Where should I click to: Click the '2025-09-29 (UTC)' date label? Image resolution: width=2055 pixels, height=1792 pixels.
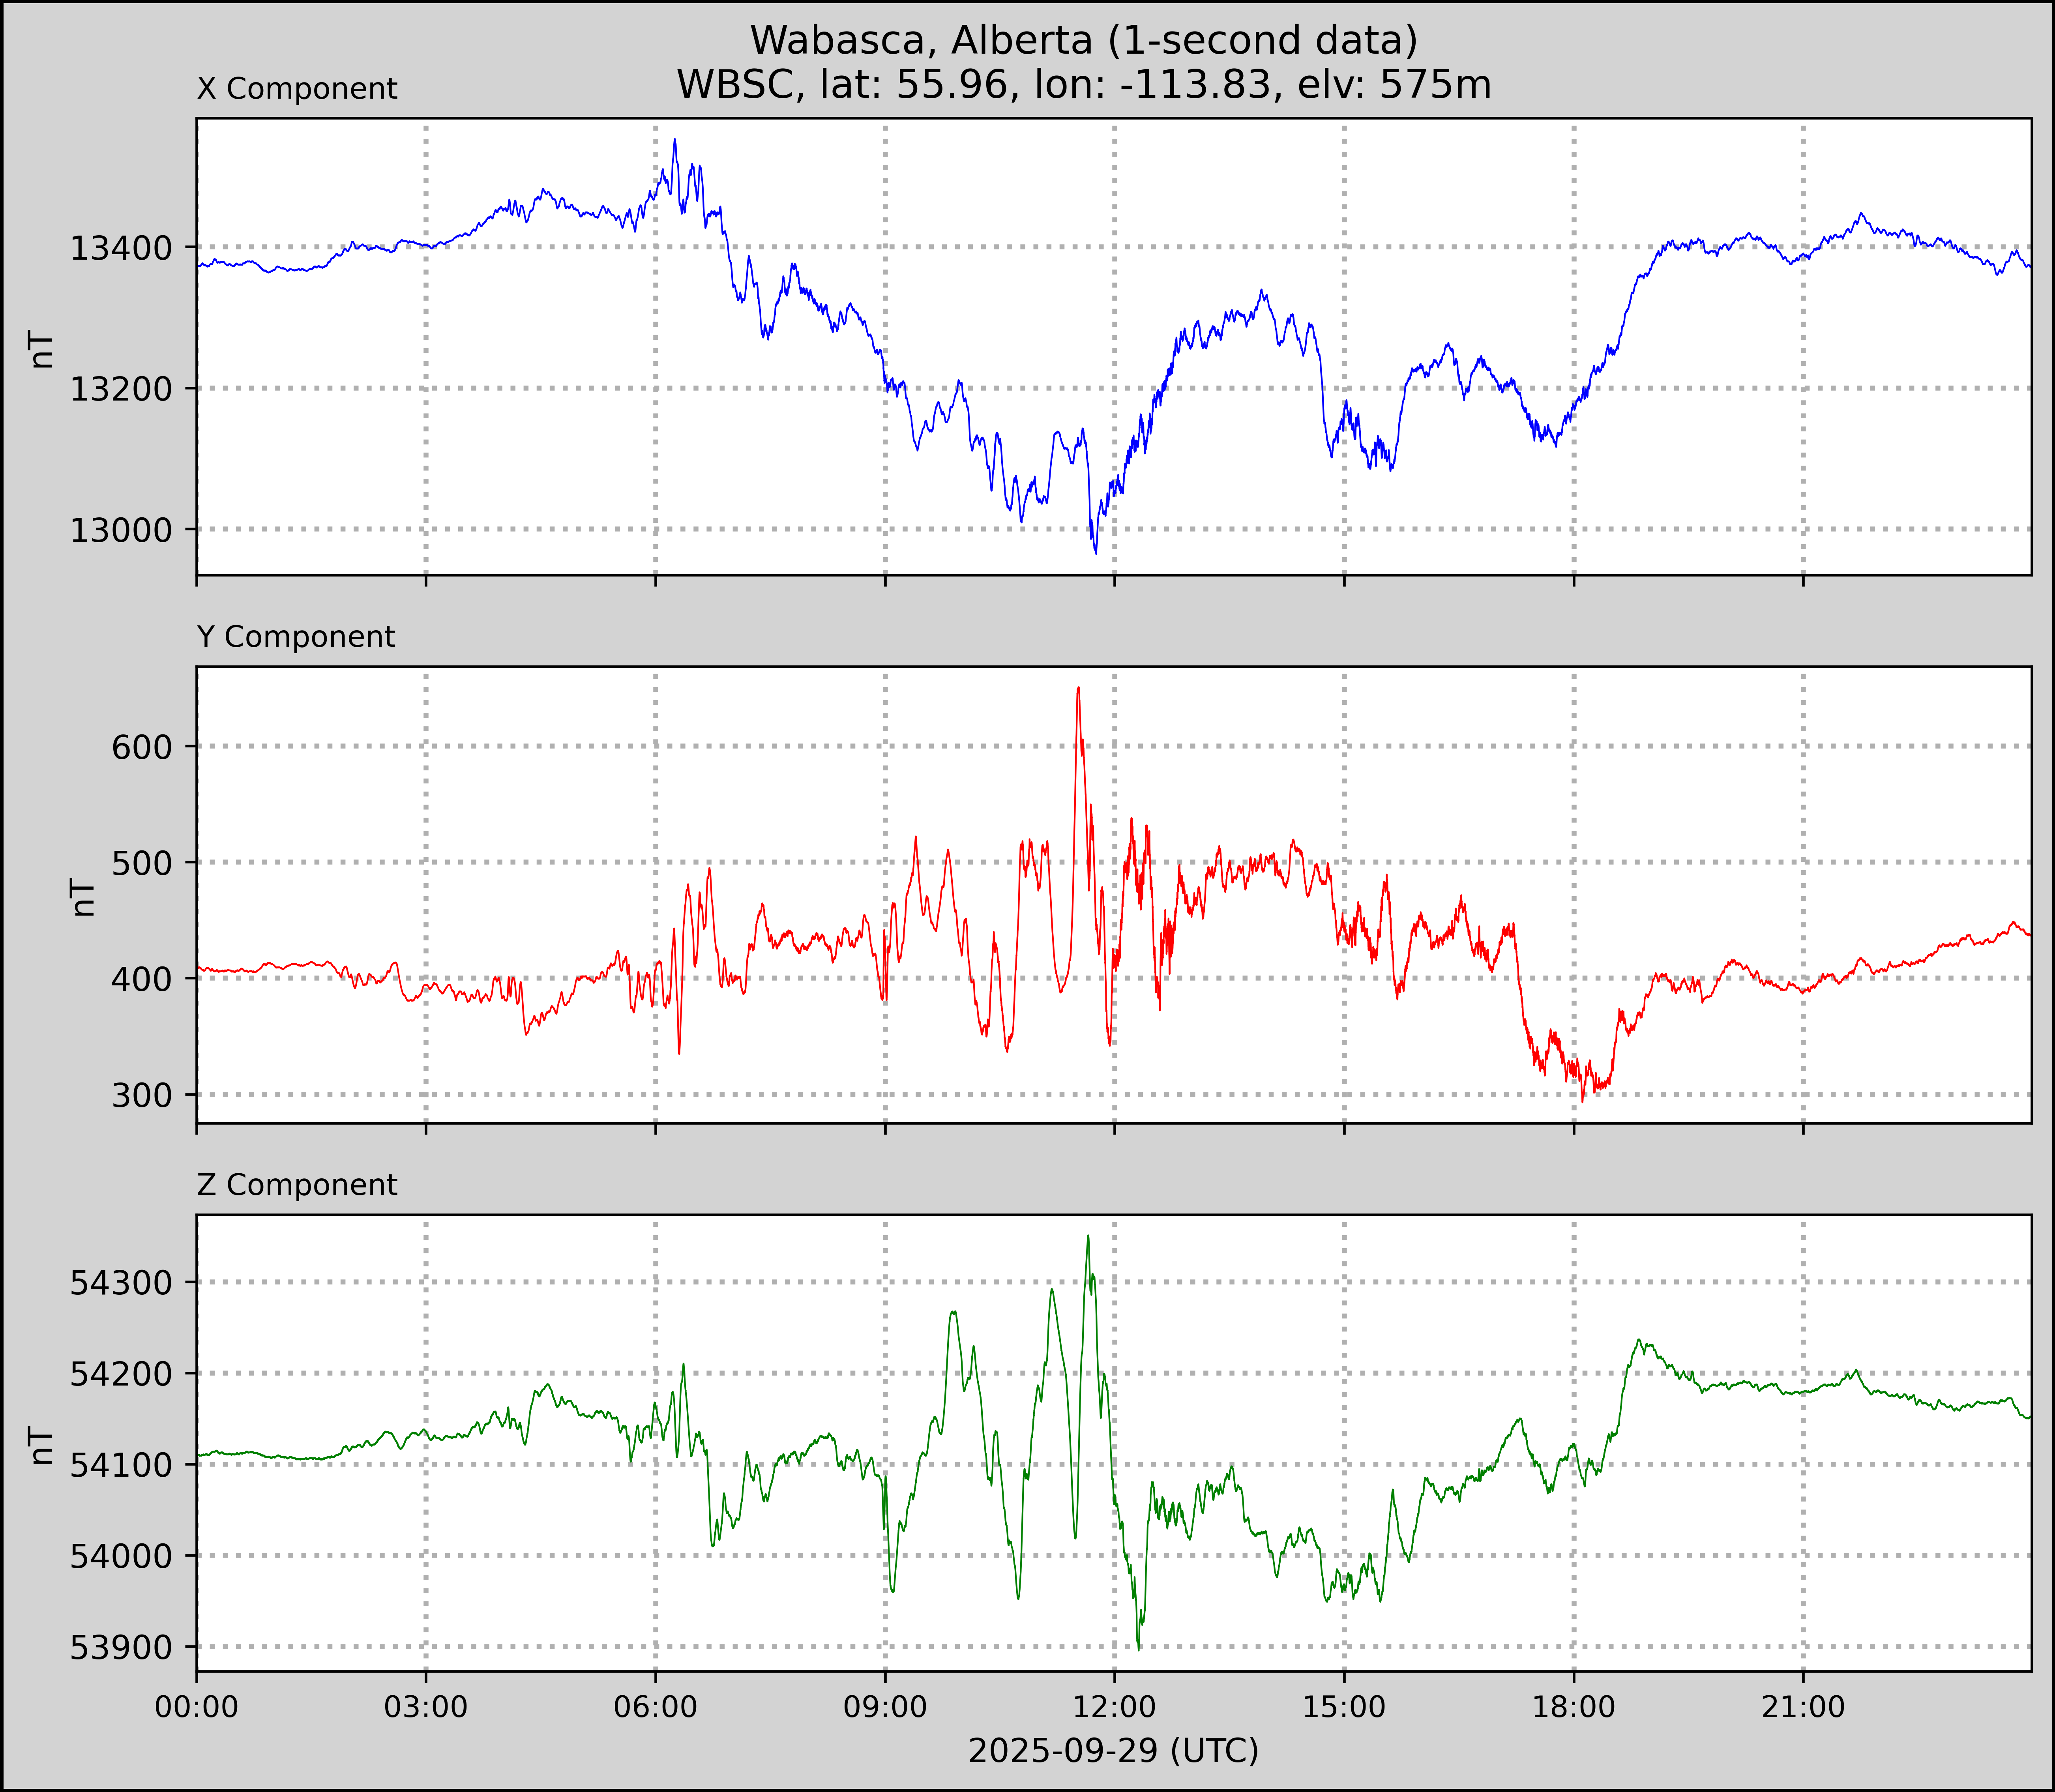click(1113, 1750)
